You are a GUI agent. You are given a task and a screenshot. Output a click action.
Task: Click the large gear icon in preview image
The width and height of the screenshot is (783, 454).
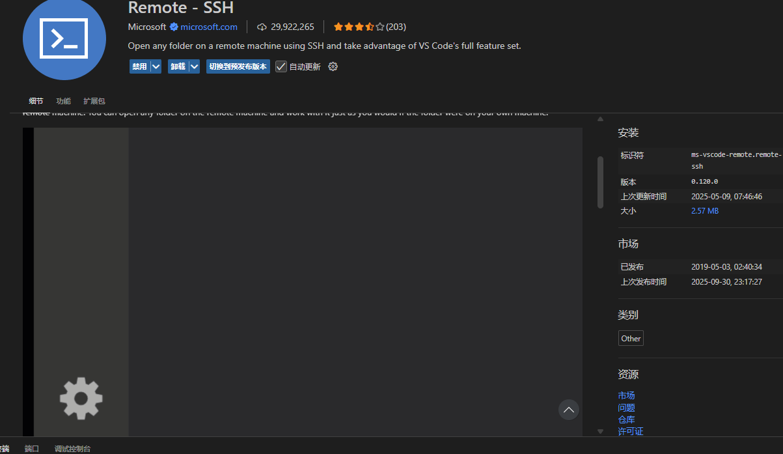click(81, 398)
